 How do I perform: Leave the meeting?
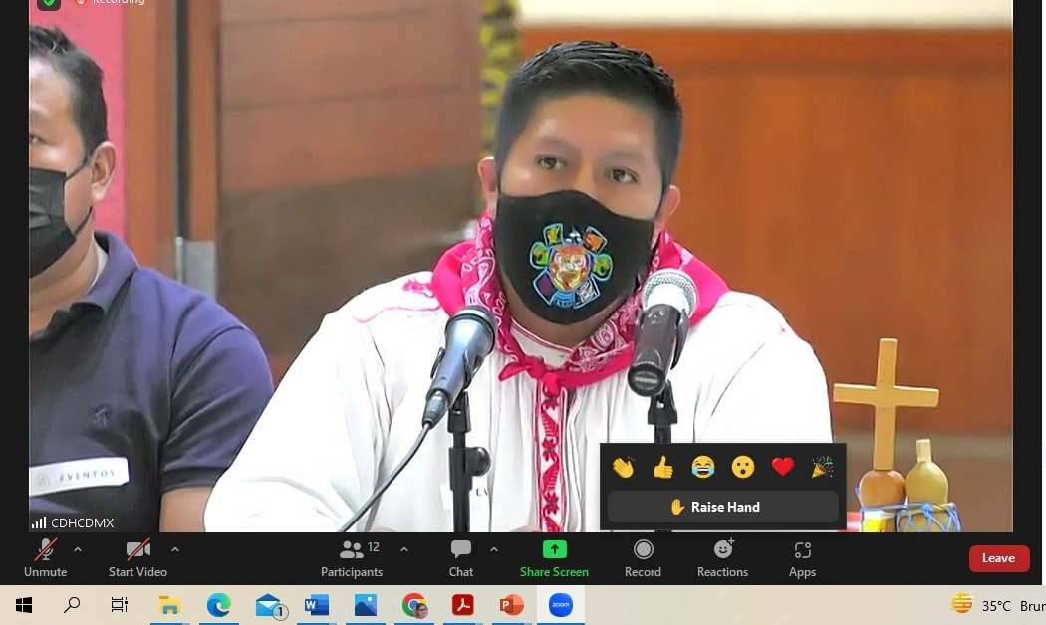tap(998, 558)
